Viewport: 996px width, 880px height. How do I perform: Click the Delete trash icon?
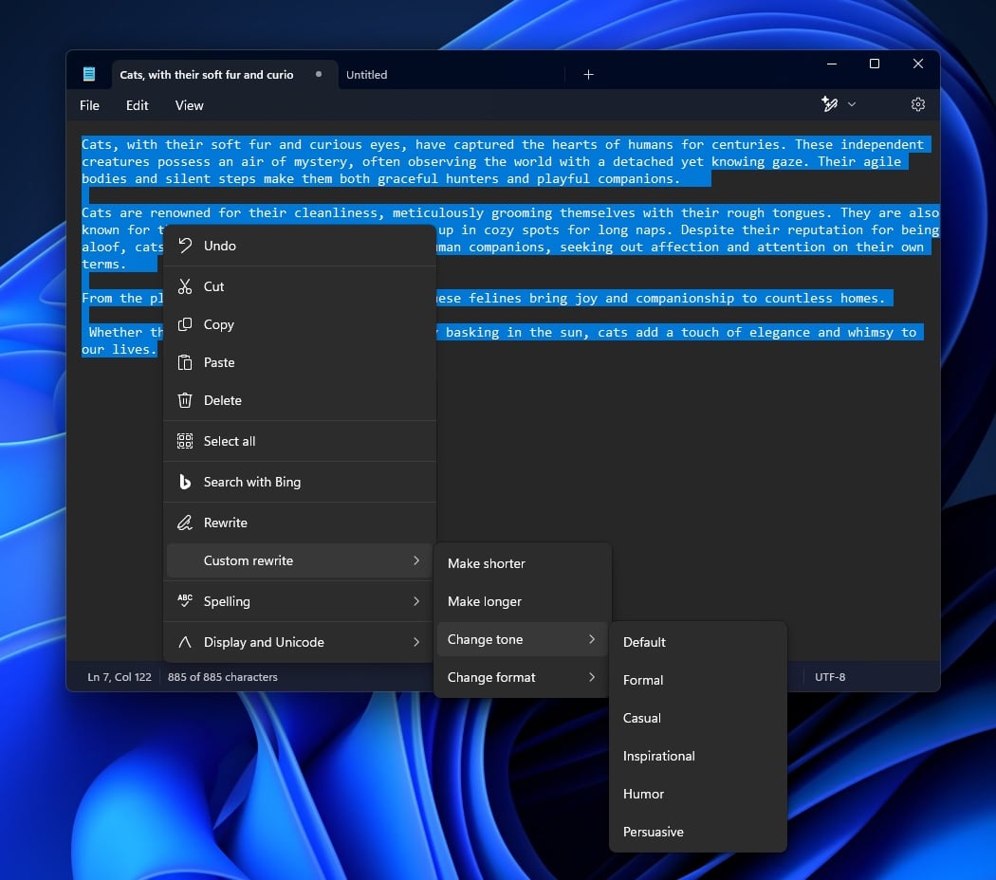click(x=184, y=400)
